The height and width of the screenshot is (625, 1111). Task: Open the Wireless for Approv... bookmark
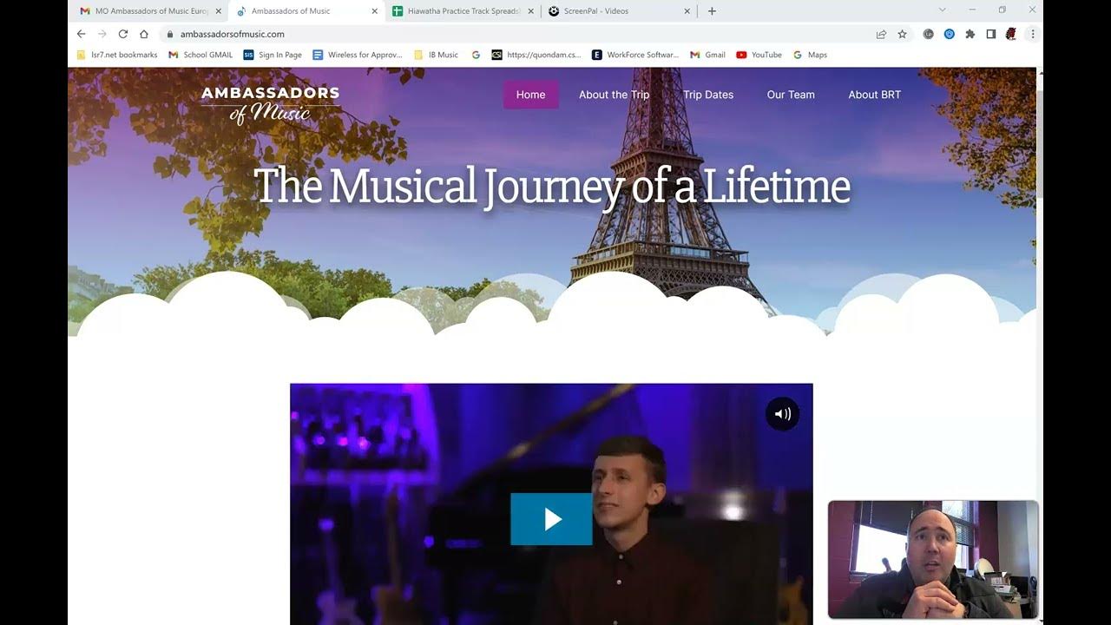pos(358,55)
